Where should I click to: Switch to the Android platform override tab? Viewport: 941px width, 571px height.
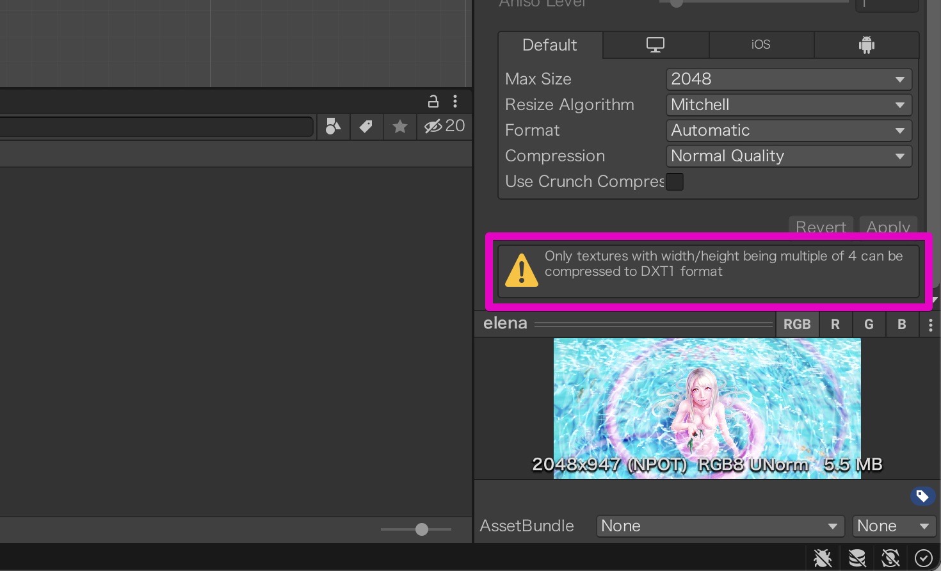(x=866, y=45)
